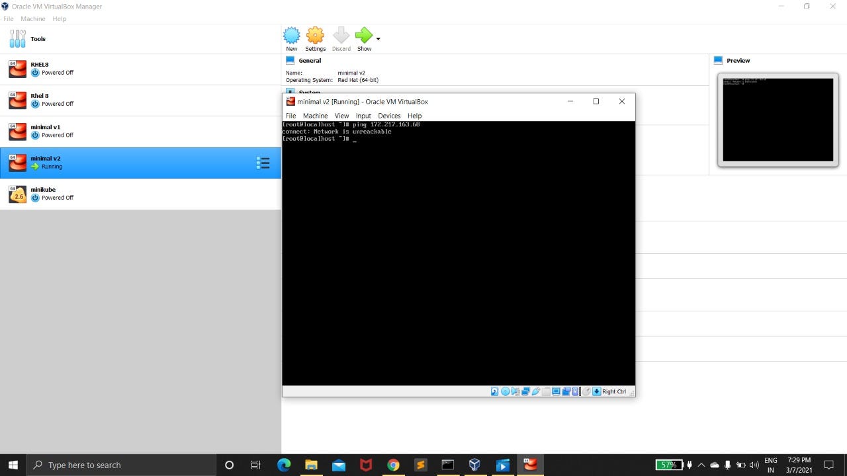Click the mouse integration status icon
The image size is (847, 476).
coord(586,391)
